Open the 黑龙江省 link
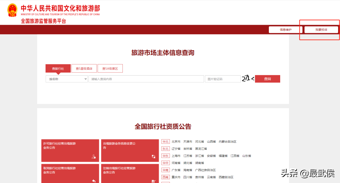 [x=201, y=149]
